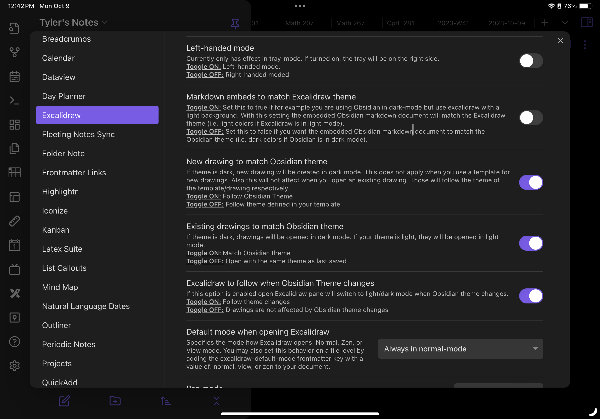Open the help question-mark icon in the sidebar
Viewport: 600px width, 419px height.
coord(14,342)
